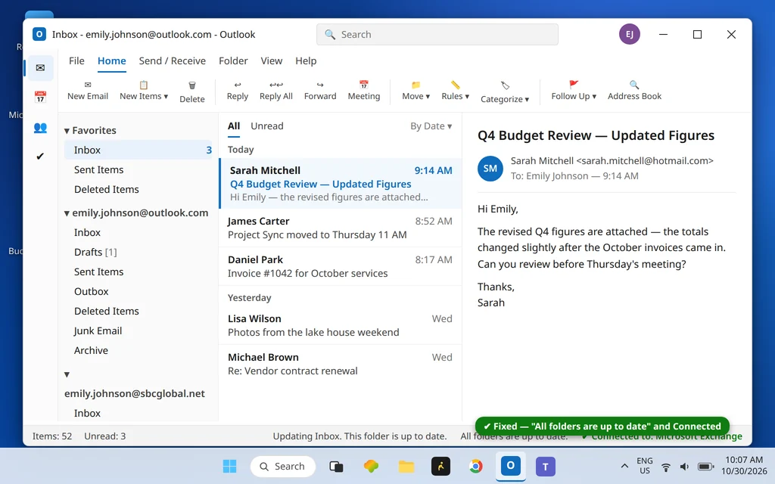Viewport: 775px width, 484px height.
Task: Select the Home ribbon tab
Action: [x=112, y=60]
